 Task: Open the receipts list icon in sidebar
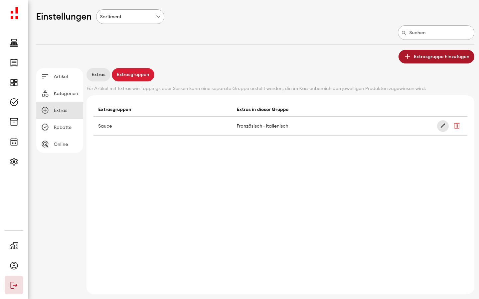point(14,62)
